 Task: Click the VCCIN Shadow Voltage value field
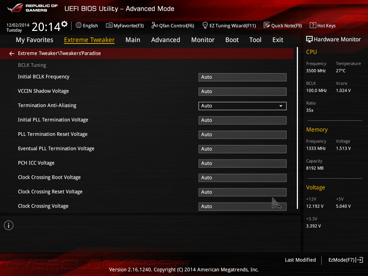[243, 92]
